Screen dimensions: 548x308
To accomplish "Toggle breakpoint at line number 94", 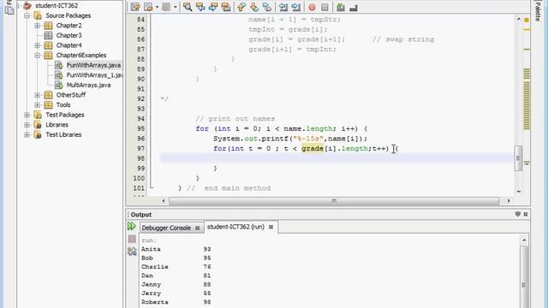I will pos(140,119).
